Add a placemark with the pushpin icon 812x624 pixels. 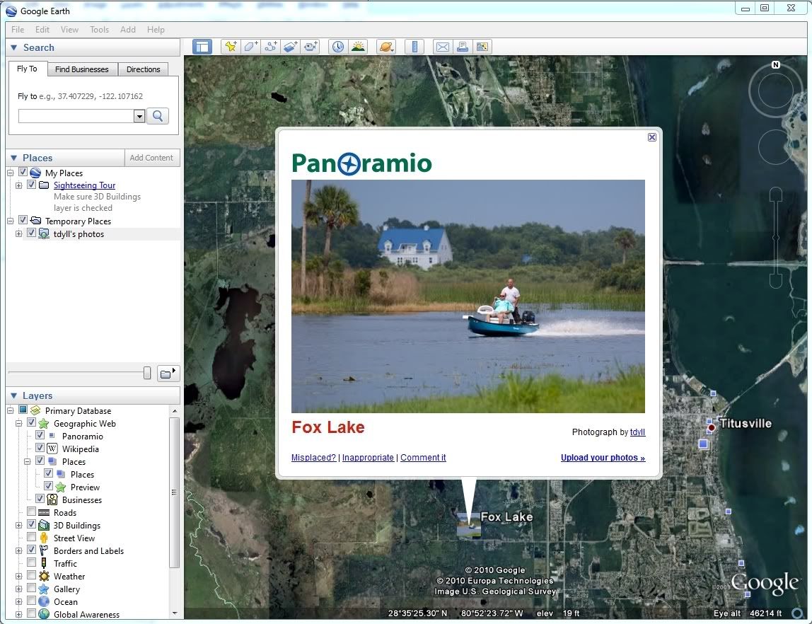click(x=231, y=47)
